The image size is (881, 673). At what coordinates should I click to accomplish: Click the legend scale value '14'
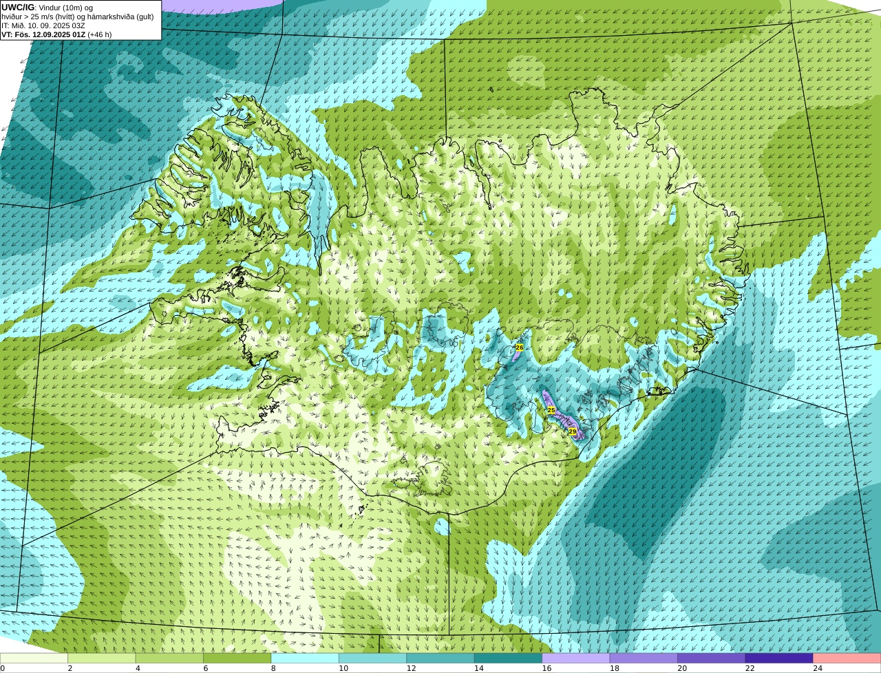click(x=479, y=668)
